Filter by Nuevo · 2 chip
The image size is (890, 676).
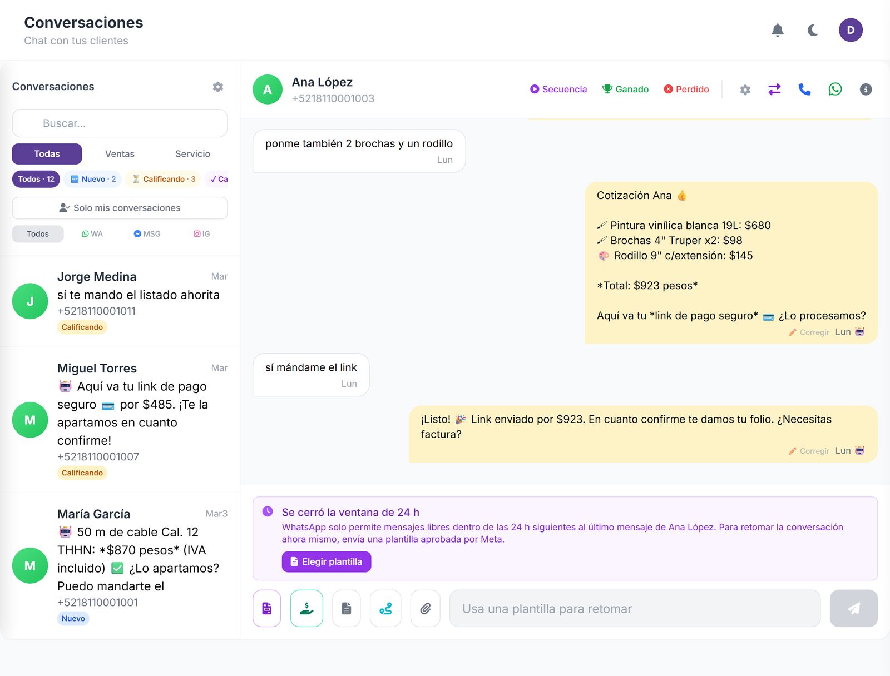tap(93, 179)
